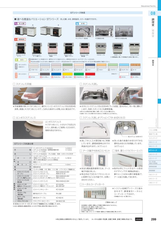Click the STシリーズ特長 header bar
The height and width of the screenshot is (225, 161).
coord(78,13)
